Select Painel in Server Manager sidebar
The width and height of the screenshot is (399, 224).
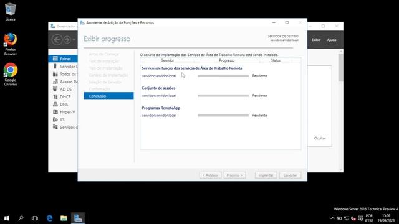pyautogui.click(x=63, y=58)
